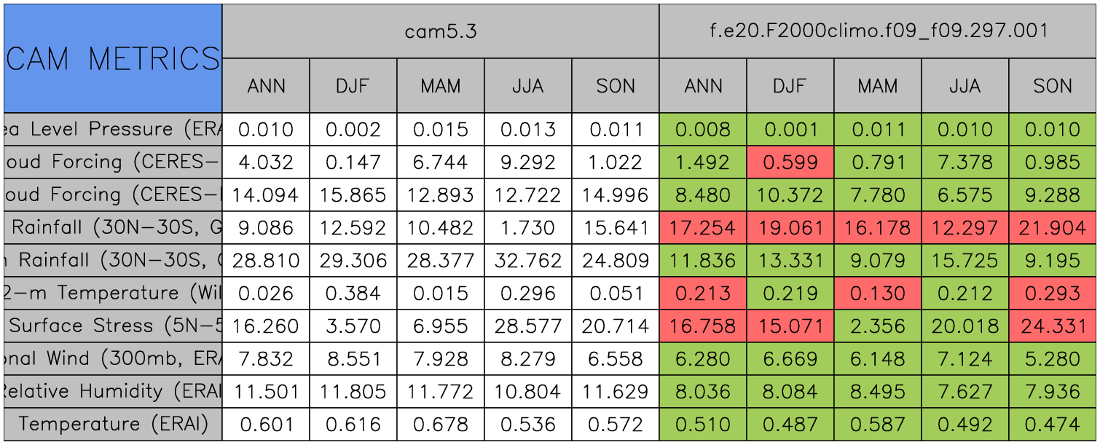Click the 2-m Temperature row label
Image resolution: width=1100 pixels, height=445 pixels.
coord(113,293)
